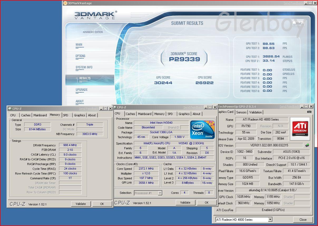The height and width of the screenshot is (226, 318).
Task: Click the ATI Radeon logo in GPU-Z
Action: (x=300, y=128)
